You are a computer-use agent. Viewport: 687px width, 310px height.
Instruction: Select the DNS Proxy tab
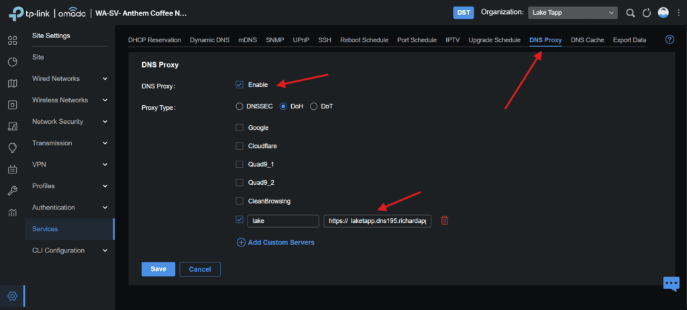click(x=545, y=40)
